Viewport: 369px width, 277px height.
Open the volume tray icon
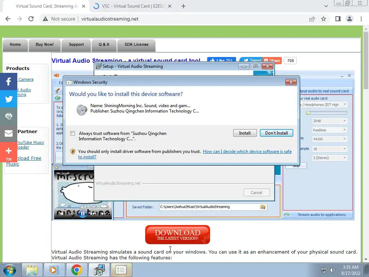point(333,270)
